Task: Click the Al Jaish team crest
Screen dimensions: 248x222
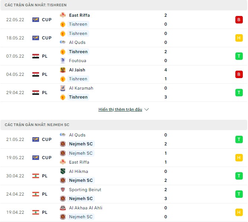Action: click(x=63, y=70)
